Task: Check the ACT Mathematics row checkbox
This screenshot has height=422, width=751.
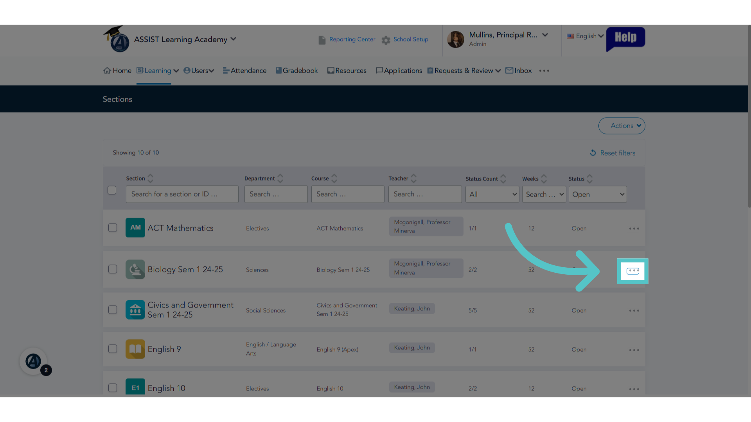Action: (113, 228)
